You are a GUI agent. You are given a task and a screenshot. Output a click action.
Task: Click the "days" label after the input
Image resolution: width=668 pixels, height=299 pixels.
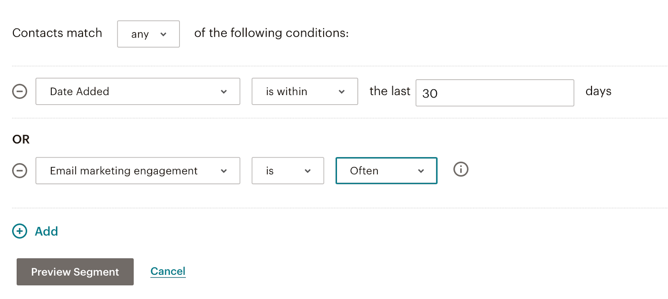point(598,91)
